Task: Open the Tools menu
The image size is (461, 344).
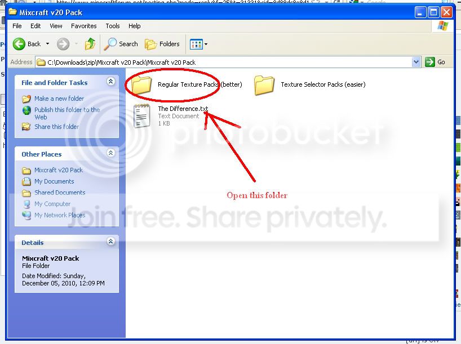Action: point(113,26)
